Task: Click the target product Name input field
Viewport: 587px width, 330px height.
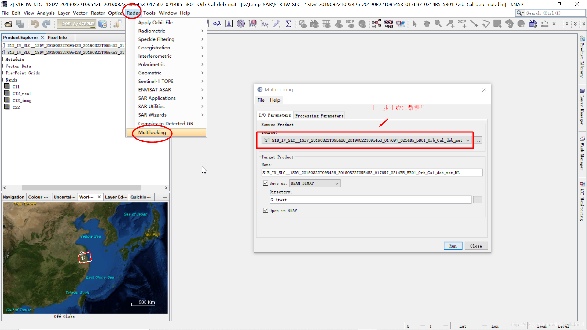Action: (371, 172)
